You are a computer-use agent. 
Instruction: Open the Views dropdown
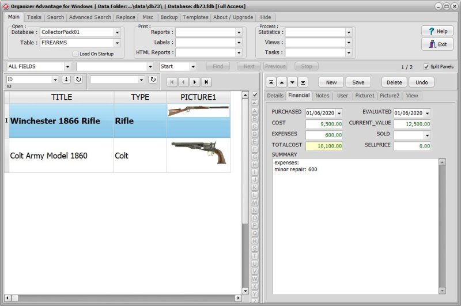point(349,43)
